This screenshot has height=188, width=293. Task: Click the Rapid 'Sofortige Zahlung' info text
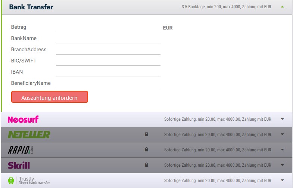(218, 150)
